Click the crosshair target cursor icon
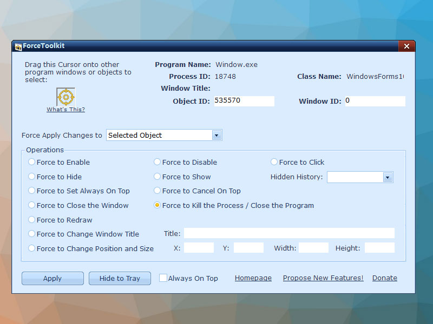The width and height of the screenshot is (433, 324). pyautogui.click(x=65, y=97)
